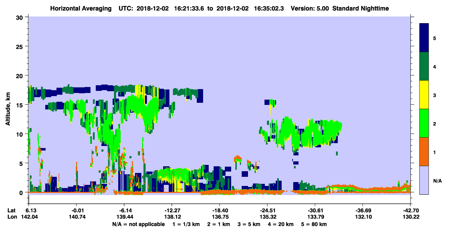Click the 'Lon' row label
Screen dimensions: 456x234
(12, 217)
